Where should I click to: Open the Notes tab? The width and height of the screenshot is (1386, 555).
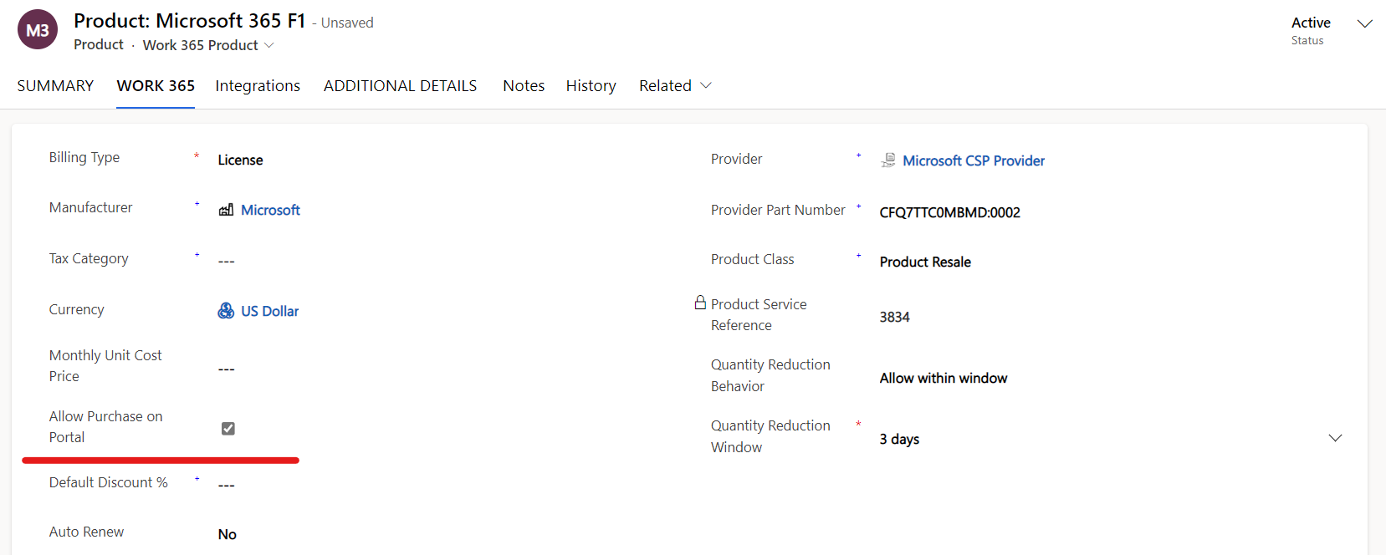click(x=524, y=85)
